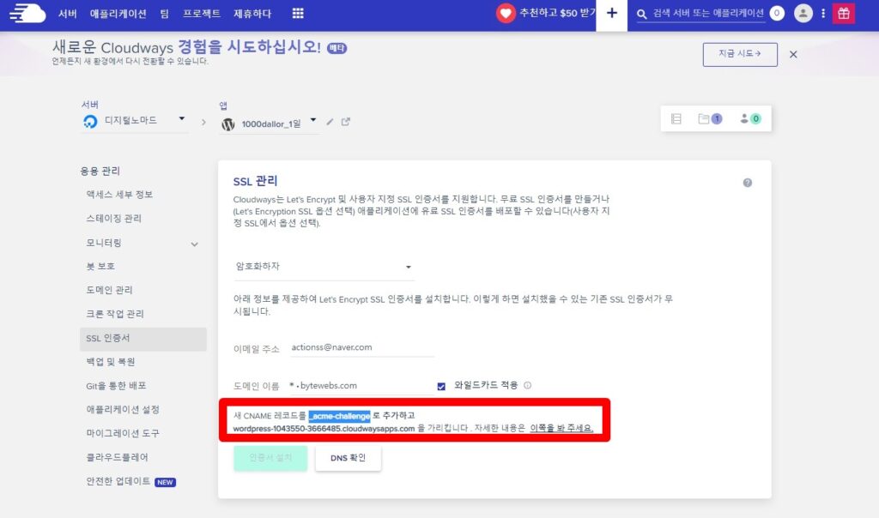Click the Cloudways cloud logo
Viewport: 879px width, 518px height.
click(x=27, y=13)
